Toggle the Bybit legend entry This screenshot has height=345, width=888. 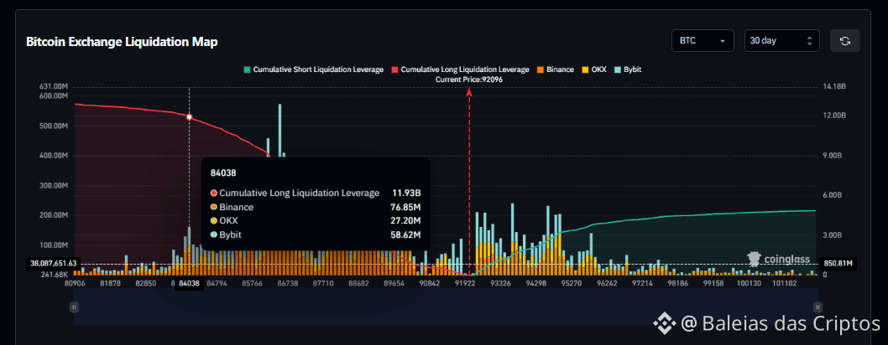pos(628,69)
